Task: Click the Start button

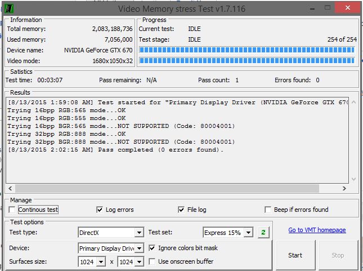Action: [295, 255]
